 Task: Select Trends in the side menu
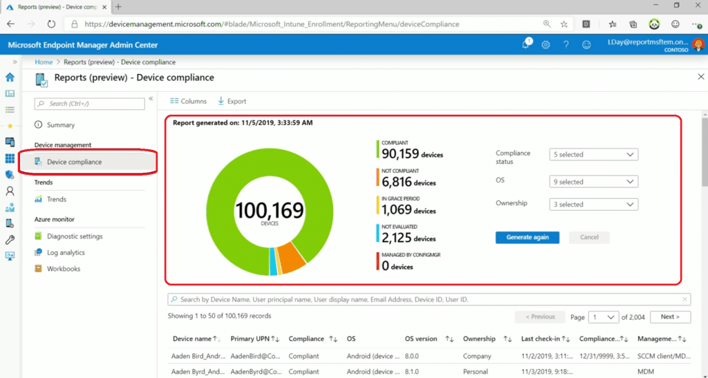tap(57, 199)
